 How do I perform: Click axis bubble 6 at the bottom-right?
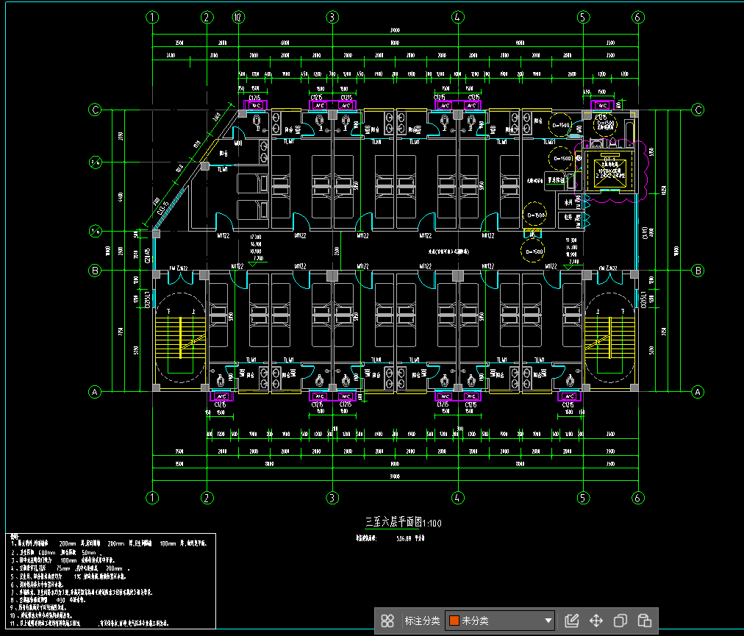coord(637,498)
